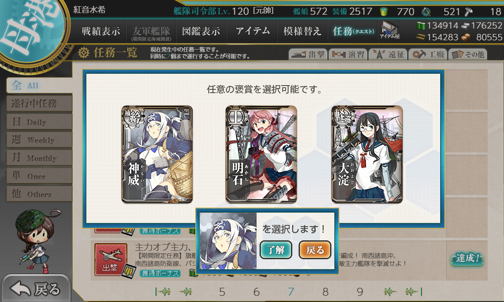This screenshot has height=302, width=504.
Task: Select the 大淀 Ooyodo reward card
Action: coord(367,155)
